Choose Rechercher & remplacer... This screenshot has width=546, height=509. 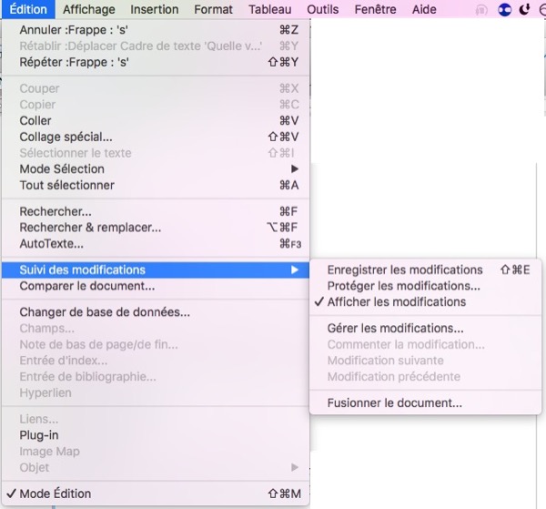pyautogui.click(x=90, y=227)
